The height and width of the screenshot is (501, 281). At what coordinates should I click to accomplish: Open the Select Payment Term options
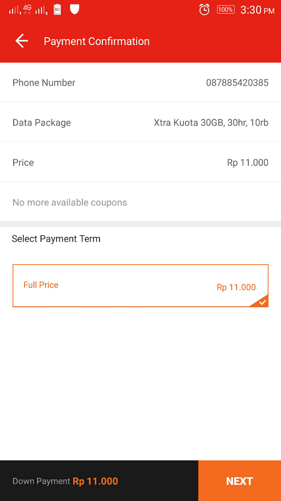point(56,239)
